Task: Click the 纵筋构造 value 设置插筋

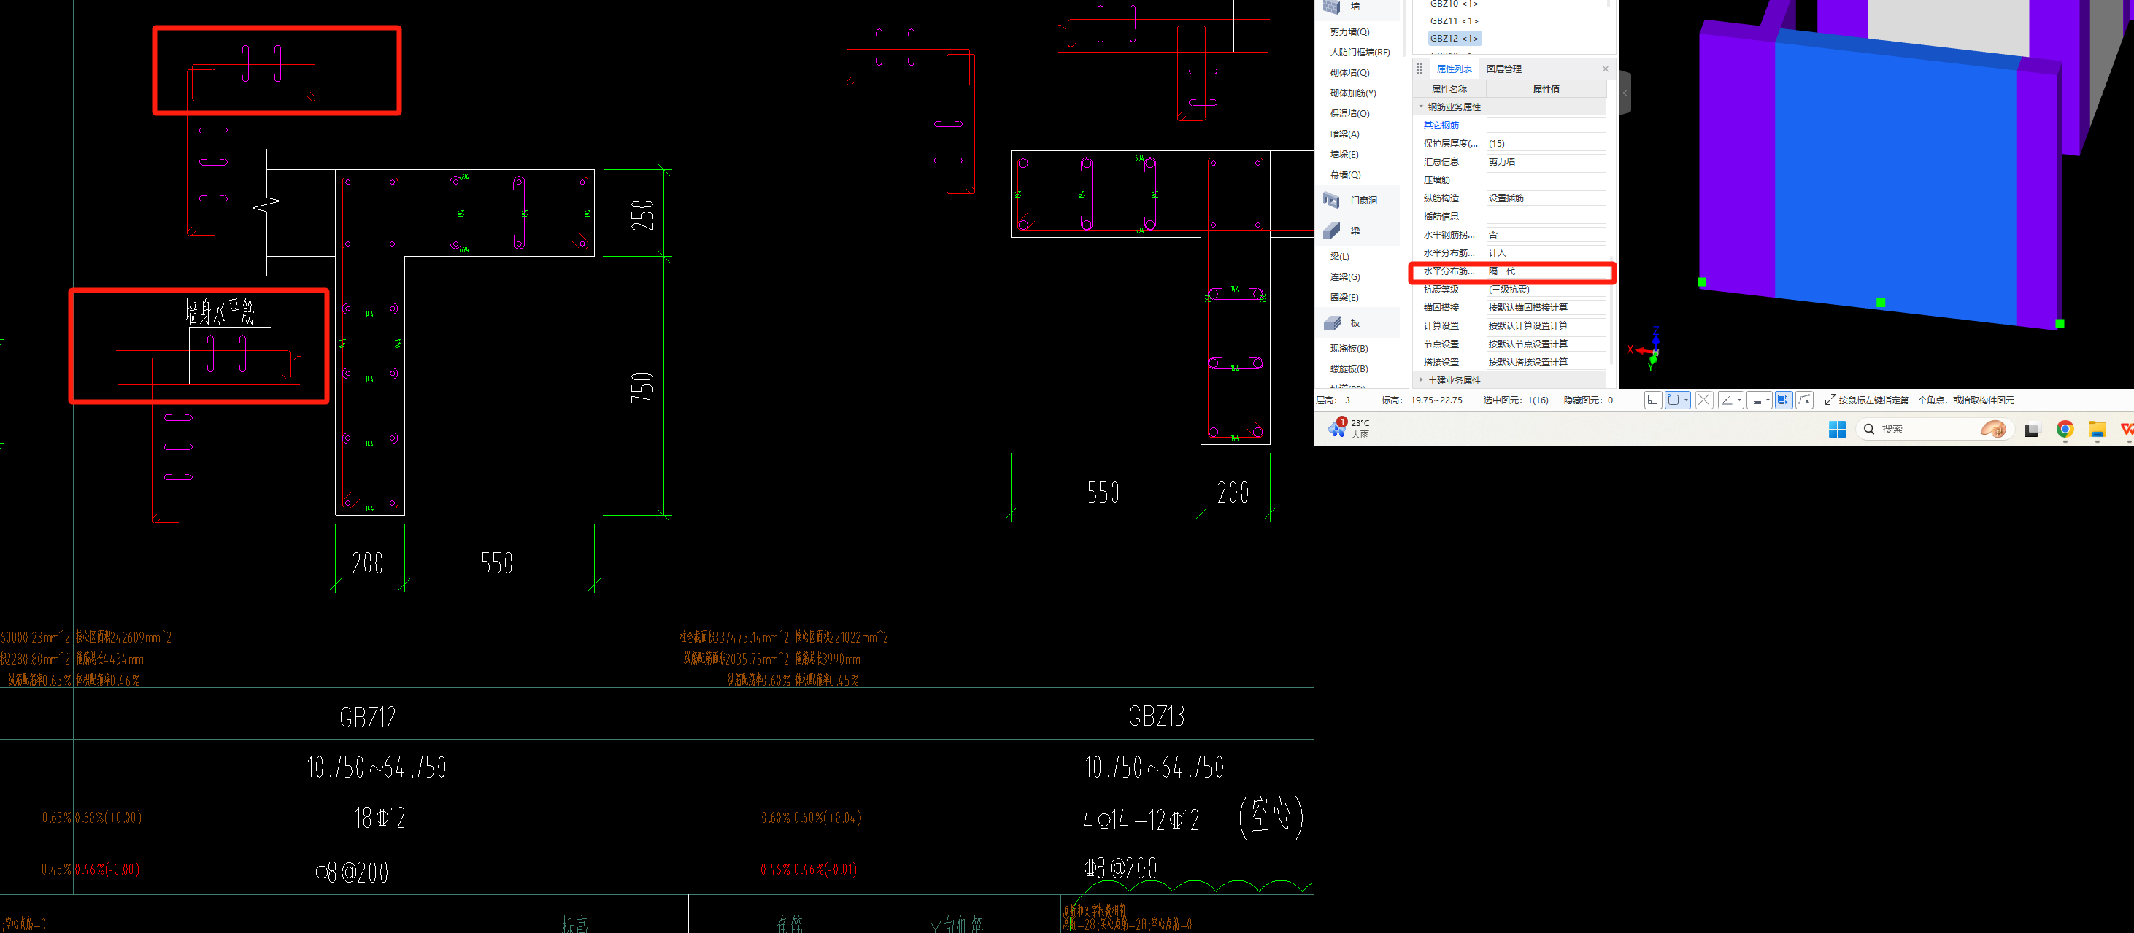Action: [1546, 198]
